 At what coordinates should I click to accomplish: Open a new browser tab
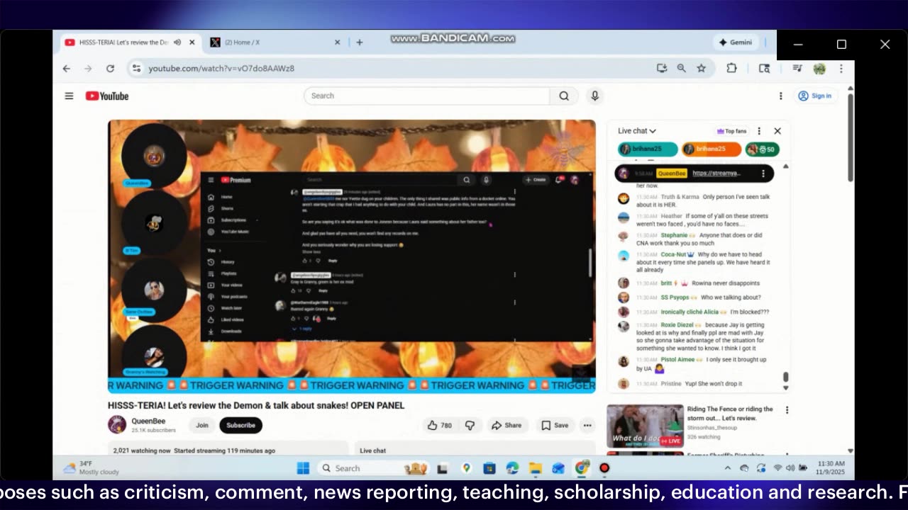[360, 42]
